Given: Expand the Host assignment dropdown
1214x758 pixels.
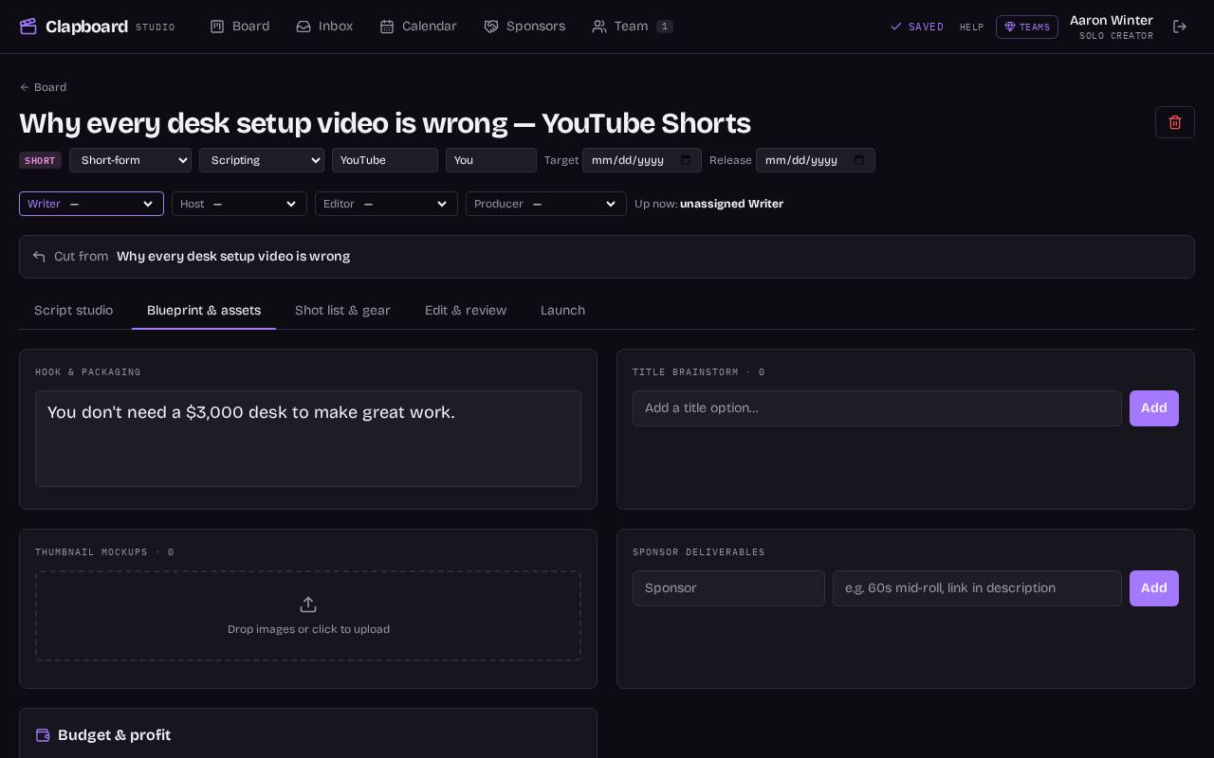Looking at the screenshot, I should tap(239, 204).
